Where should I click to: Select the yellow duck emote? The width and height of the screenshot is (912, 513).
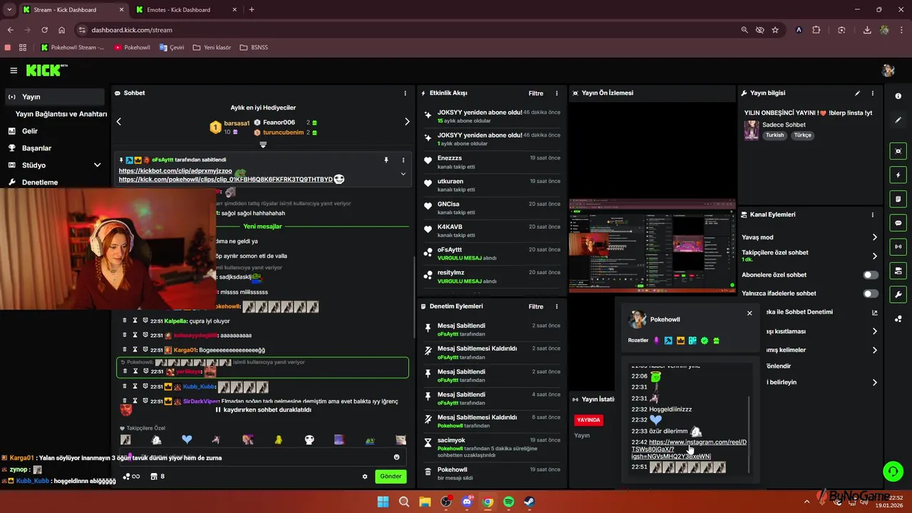tap(279, 440)
